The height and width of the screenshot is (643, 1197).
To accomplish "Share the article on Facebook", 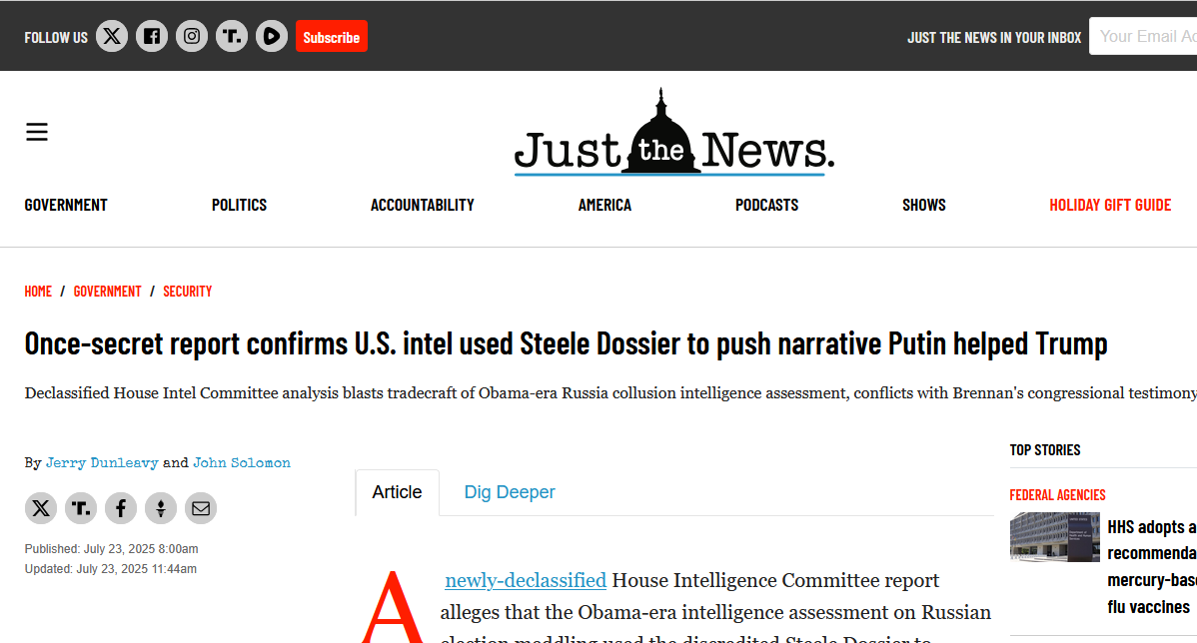I will point(121,508).
